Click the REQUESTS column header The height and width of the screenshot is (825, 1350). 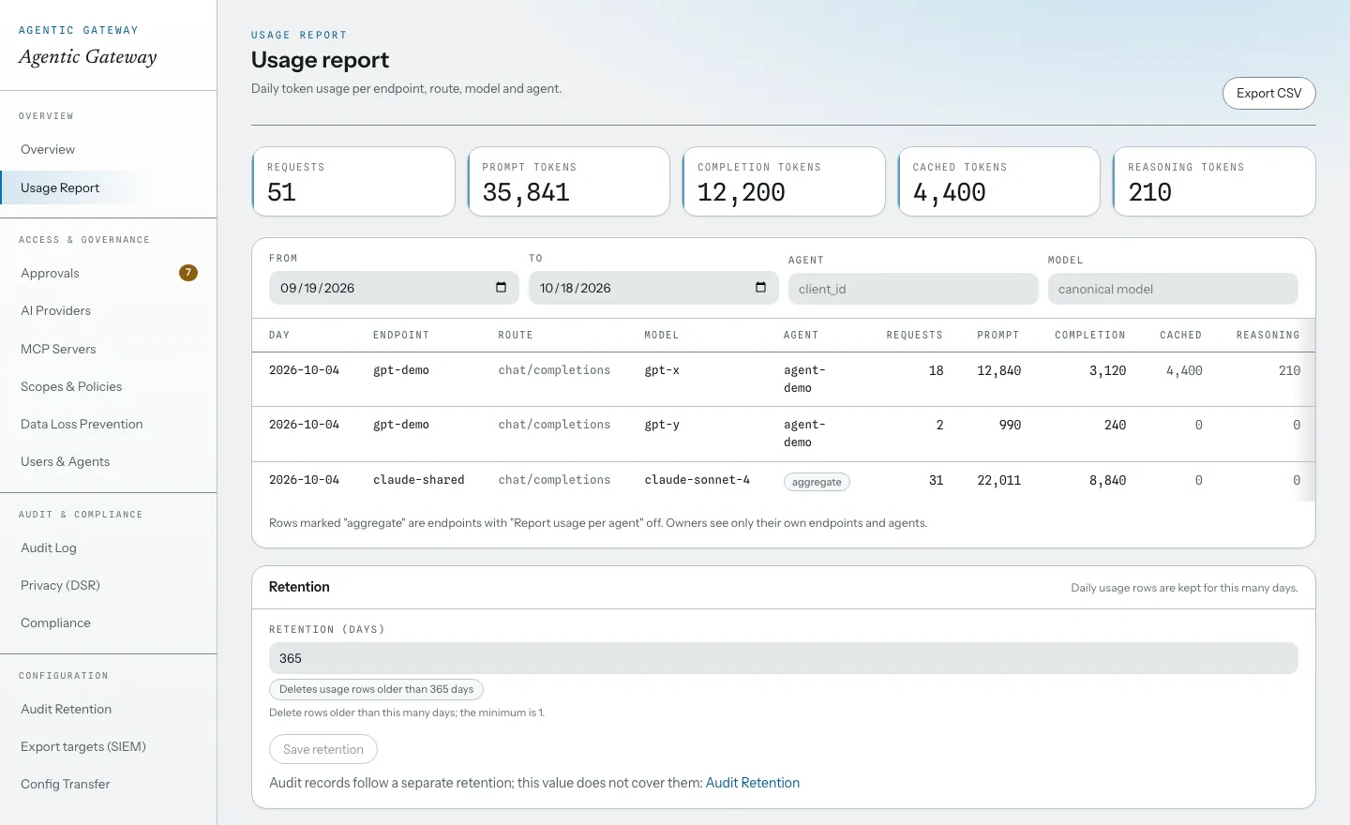(x=915, y=335)
